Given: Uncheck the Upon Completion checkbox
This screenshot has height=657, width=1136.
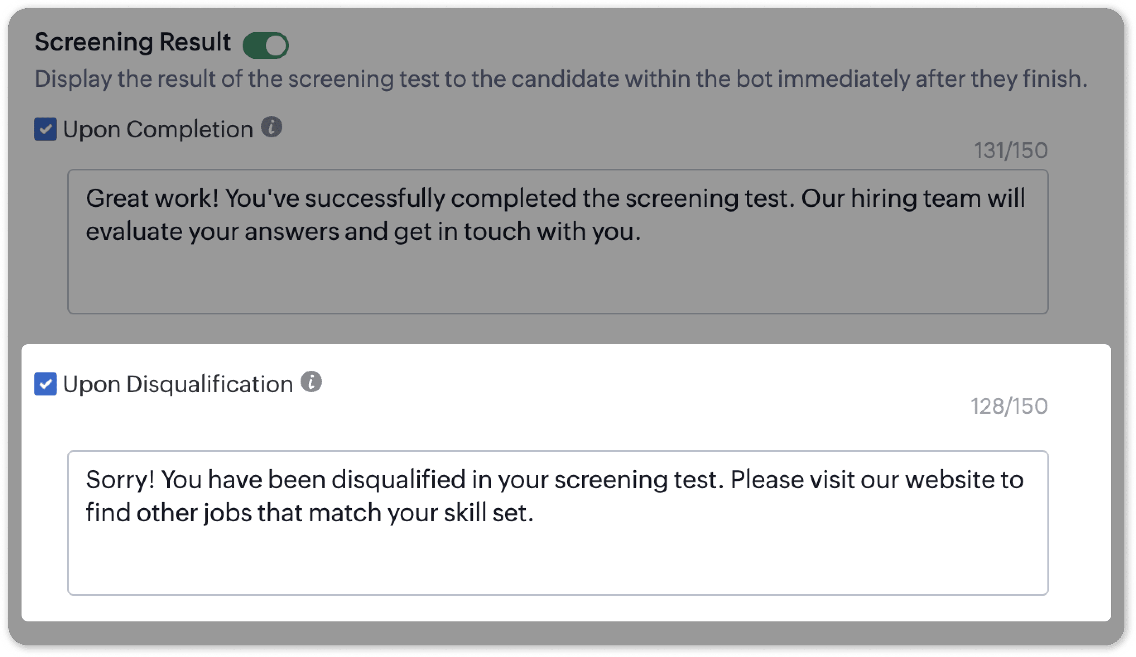Looking at the screenshot, I should click(46, 129).
